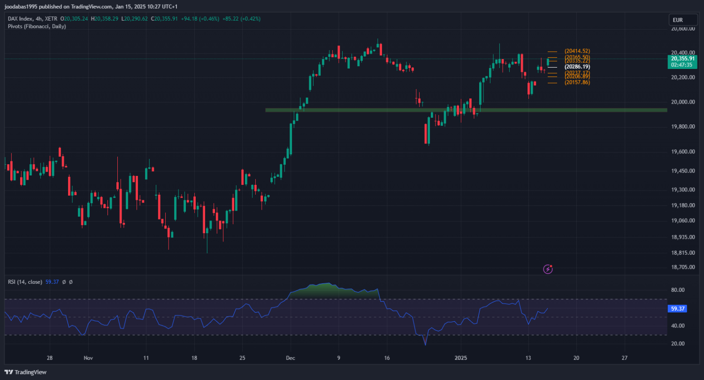
Task: Select the RSI (14, close) indicator label
Action: pos(25,282)
